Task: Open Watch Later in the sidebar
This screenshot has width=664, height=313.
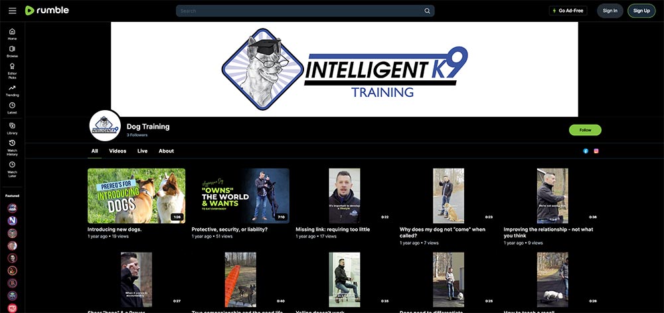Action: click(12, 168)
